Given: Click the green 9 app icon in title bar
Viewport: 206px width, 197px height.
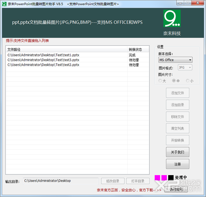Looking at the screenshot, I should coord(4,4).
